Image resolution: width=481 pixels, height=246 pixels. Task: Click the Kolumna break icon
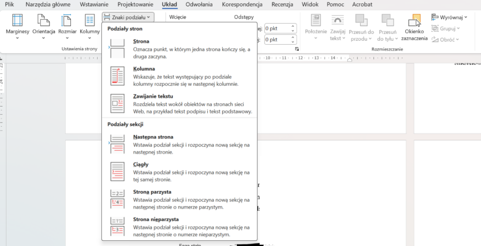(117, 76)
